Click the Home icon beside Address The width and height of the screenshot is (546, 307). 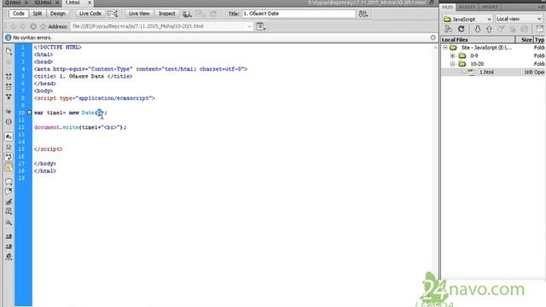tap(43, 26)
